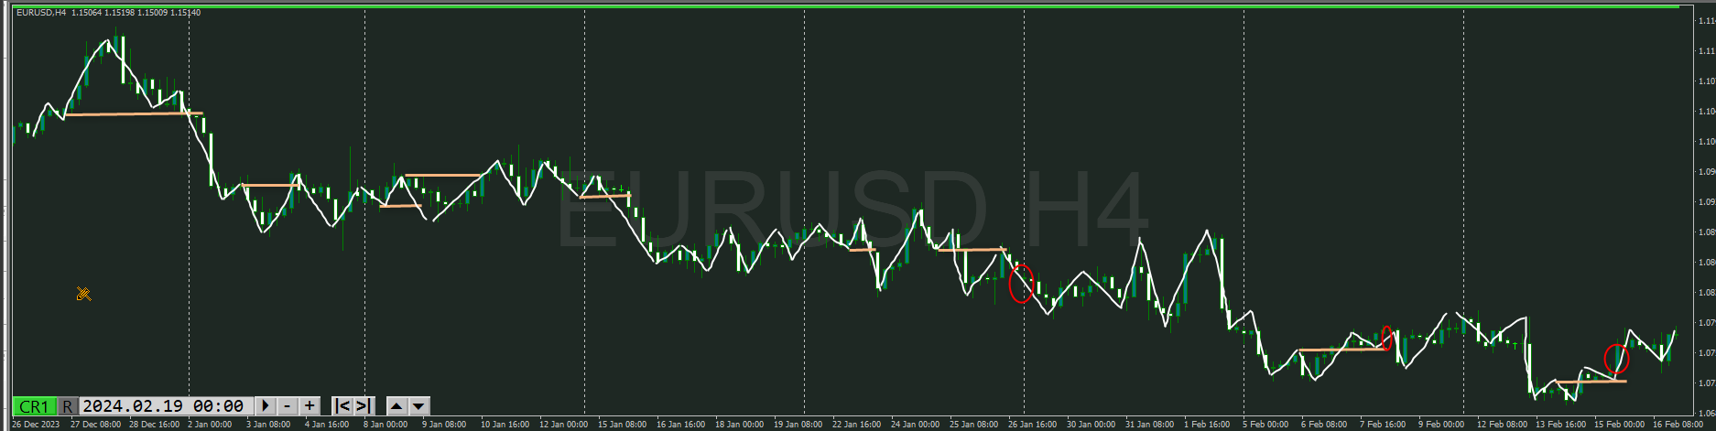Toggle the gray R button
The width and height of the screenshot is (1716, 431).
[68, 406]
